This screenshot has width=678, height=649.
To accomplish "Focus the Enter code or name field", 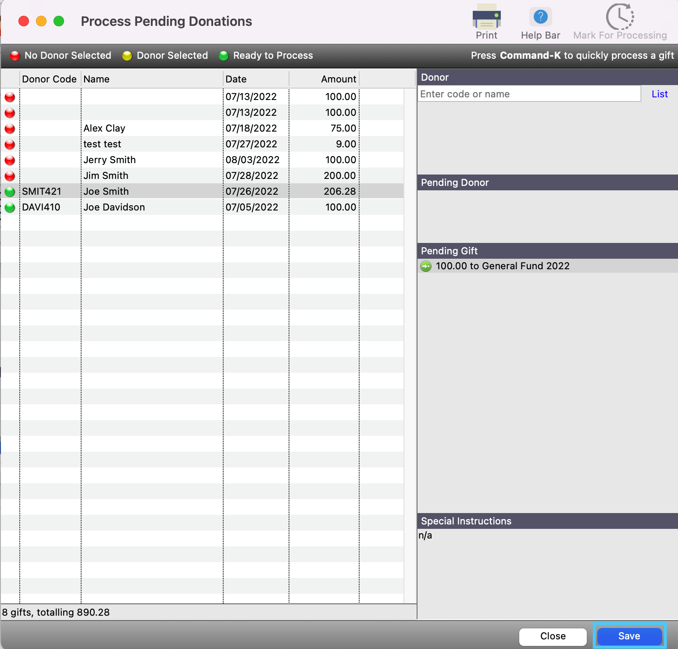I will click(528, 94).
